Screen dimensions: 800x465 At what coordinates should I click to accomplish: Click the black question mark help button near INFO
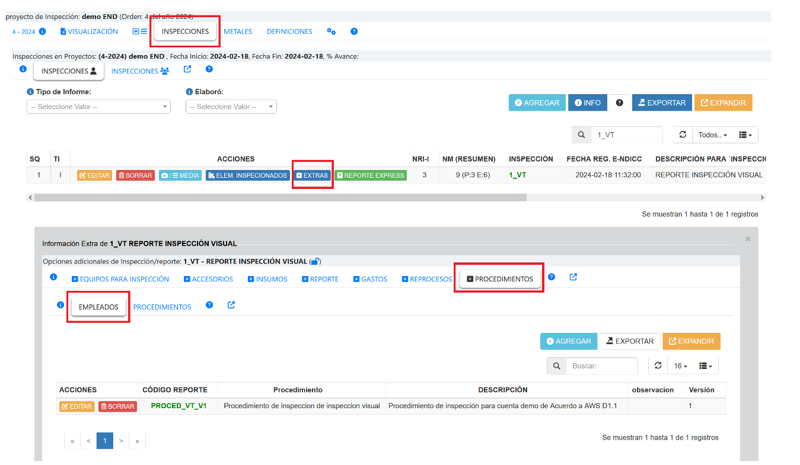pyautogui.click(x=620, y=102)
